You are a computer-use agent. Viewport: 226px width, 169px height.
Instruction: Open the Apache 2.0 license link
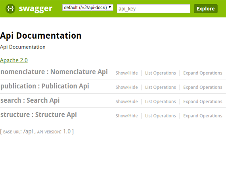[x=14, y=60]
